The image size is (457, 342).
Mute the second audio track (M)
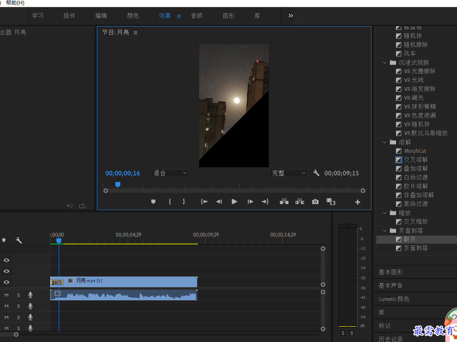click(x=6, y=306)
